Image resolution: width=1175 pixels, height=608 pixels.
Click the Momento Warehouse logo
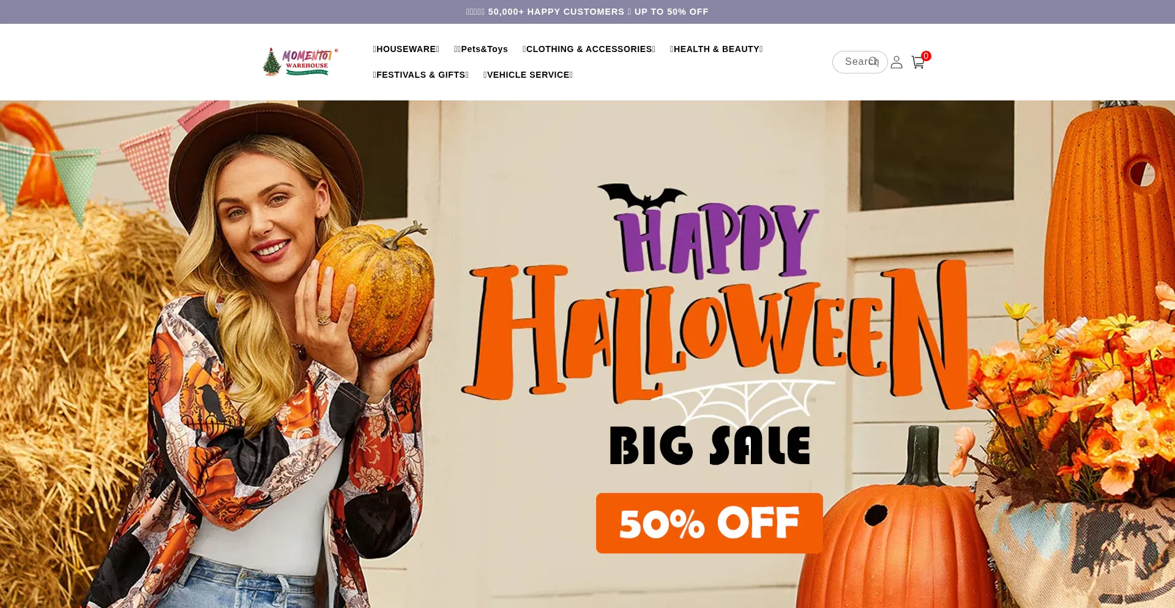click(x=300, y=62)
